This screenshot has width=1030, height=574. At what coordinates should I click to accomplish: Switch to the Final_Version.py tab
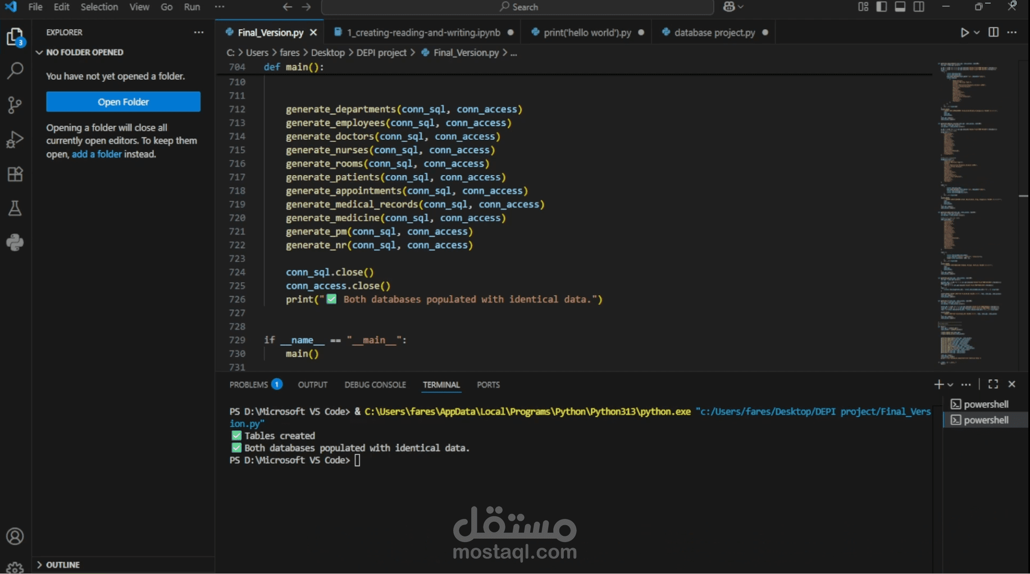pyautogui.click(x=270, y=33)
